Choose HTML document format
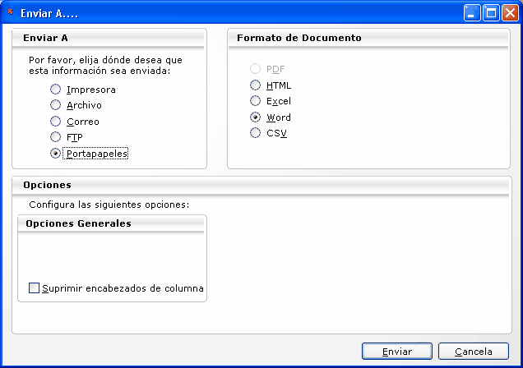 point(256,85)
